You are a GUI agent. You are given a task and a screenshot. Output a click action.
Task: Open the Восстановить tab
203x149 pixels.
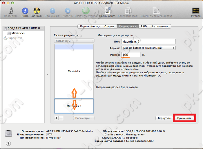coord(160,26)
